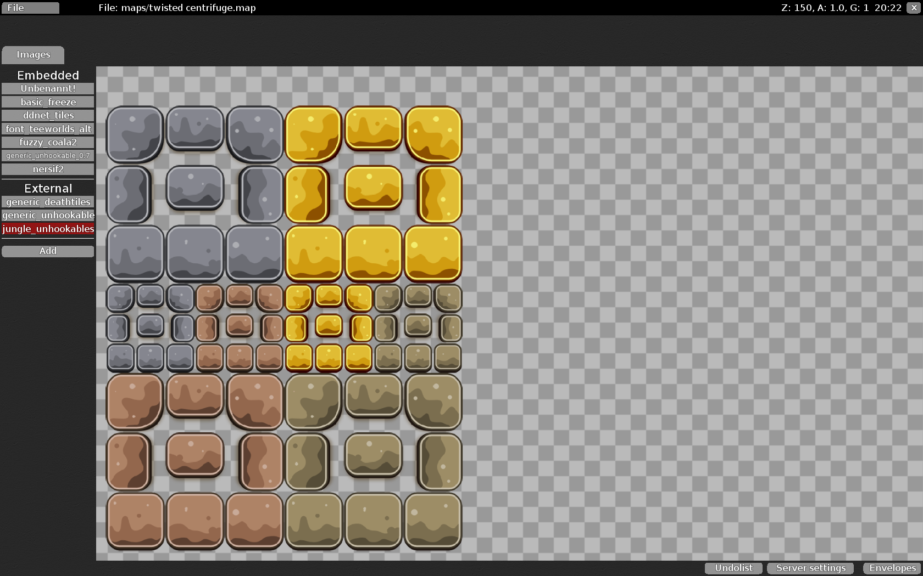Viewport: 923px width, 576px height.
Task: Select the Unbenannt! embedded image
Action: pyautogui.click(x=48, y=88)
